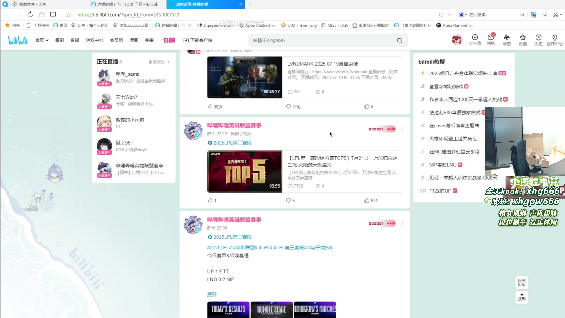Open live streamer 文七Wen7
The height and width of the screenshot is (318, 565).
point(134,100)
